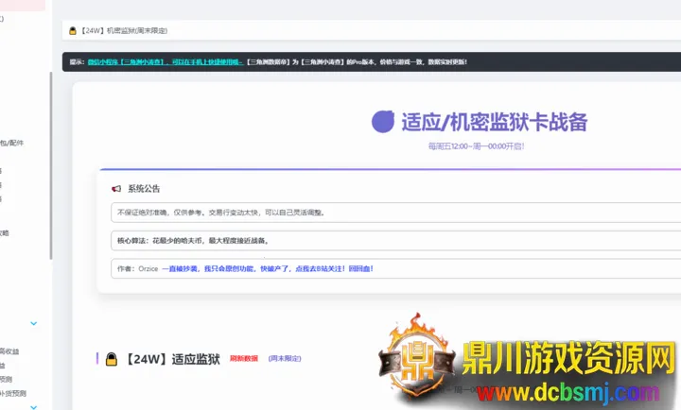Open the 微信小程序【三角洲小涛查】 link
The image size is (681, 410).
pos(127,62)
